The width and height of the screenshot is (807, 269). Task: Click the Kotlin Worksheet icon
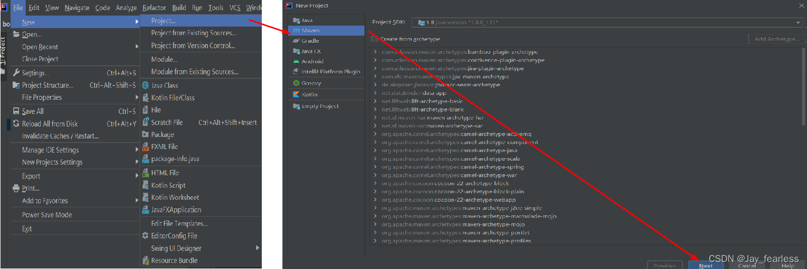coord(145,198)
